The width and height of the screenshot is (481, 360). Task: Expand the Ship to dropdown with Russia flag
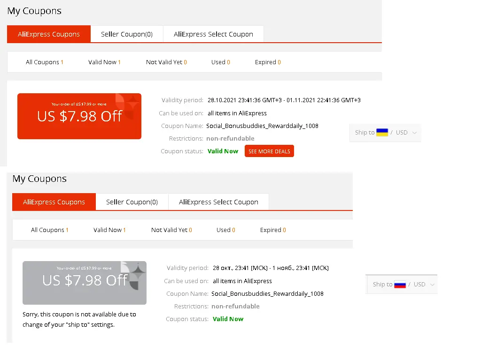pos(402,285)
